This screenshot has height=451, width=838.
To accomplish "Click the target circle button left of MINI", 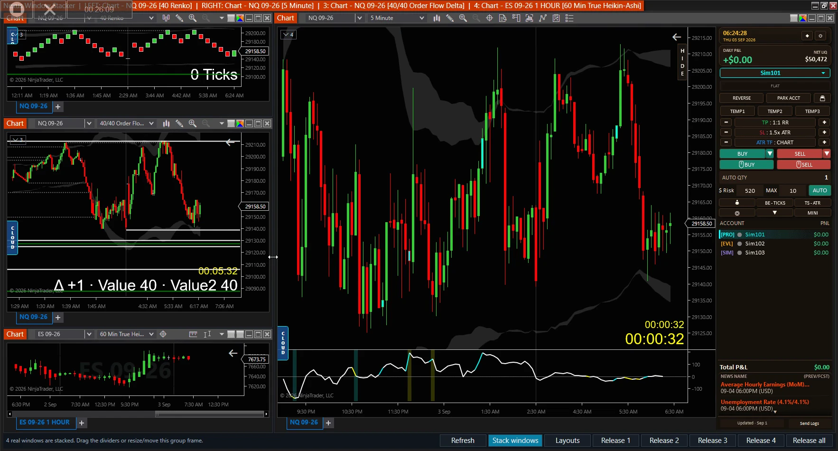I will pyautogui.click(x=737, y=213).
